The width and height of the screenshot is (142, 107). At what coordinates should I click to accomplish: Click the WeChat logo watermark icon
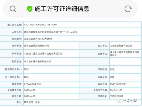pos(119,101)
